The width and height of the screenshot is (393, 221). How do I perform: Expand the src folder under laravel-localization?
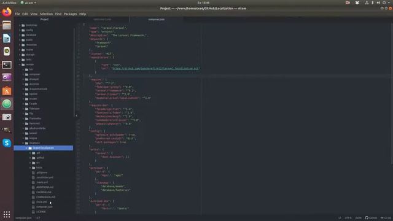(30, 163)
